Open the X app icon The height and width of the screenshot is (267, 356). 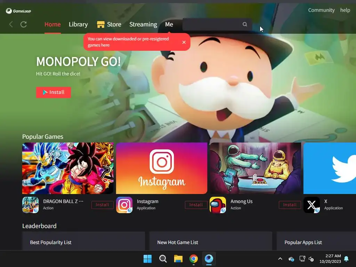[312, 205]
